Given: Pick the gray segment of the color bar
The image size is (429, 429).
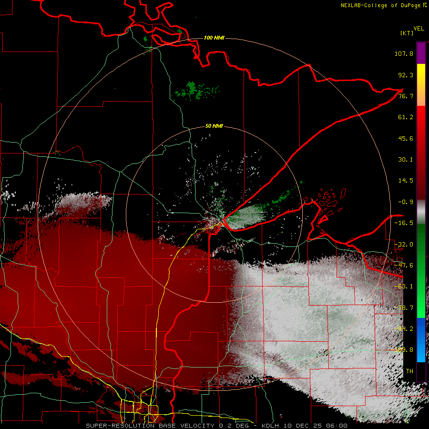Looking at the screenshot, I should 421,212.
